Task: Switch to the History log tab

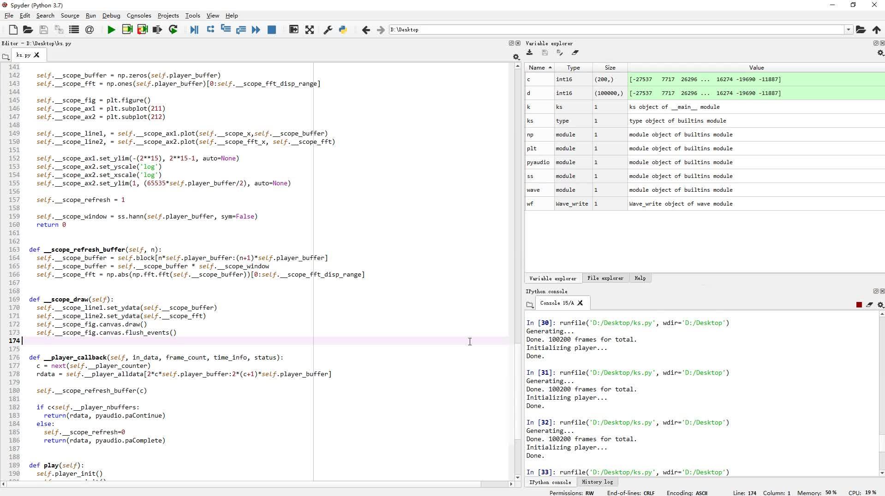Action: tap(597, 482)
